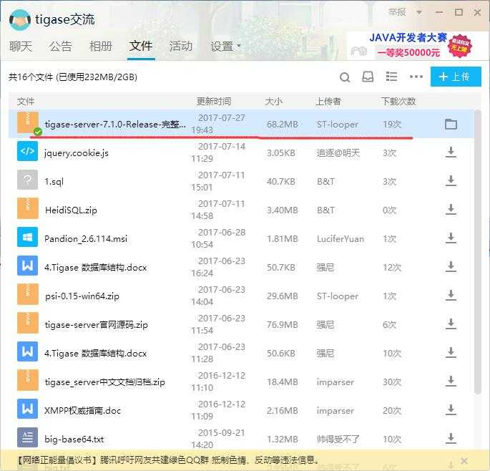This screenshot has width=490, height=471.
Task: Download psi-0.15-win64.zip file
Action: [451, 296]
